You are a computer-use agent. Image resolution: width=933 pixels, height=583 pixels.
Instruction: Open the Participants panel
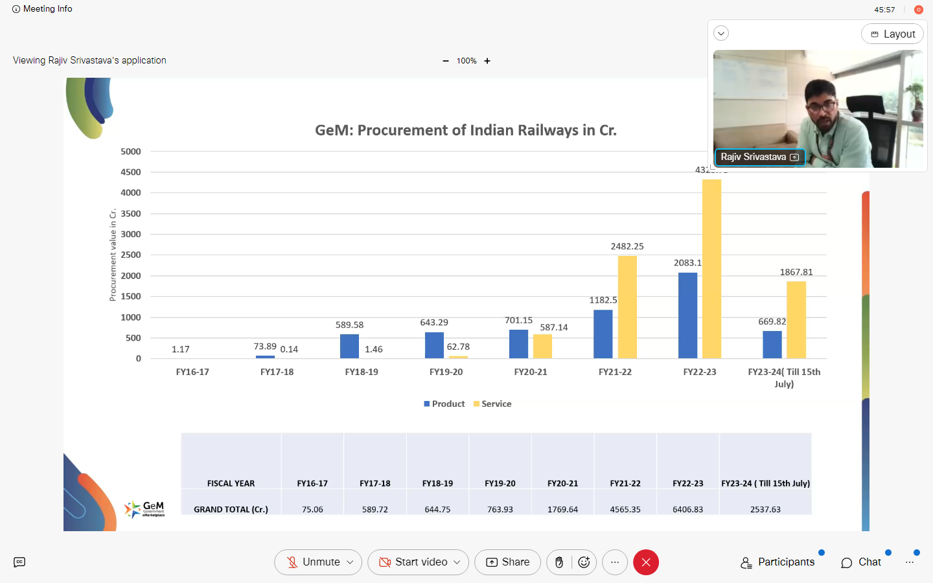pos(777,562)
